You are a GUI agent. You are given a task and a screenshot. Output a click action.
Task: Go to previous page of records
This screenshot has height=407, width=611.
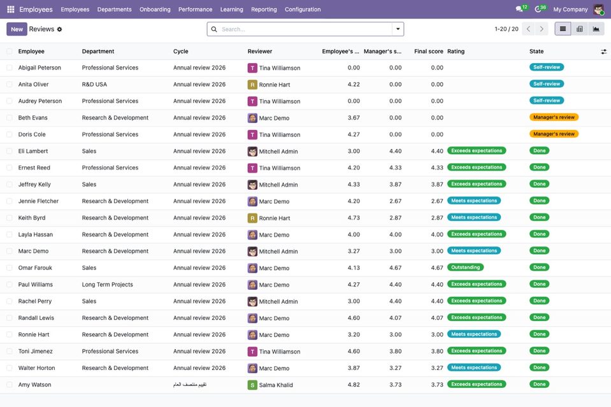tap(528, 29)
